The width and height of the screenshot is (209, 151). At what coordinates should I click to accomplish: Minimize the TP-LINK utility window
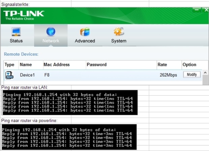click(x=197, y=10)
